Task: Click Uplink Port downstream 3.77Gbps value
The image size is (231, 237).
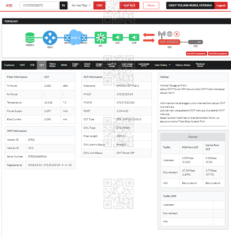Action: coord(211,171)
